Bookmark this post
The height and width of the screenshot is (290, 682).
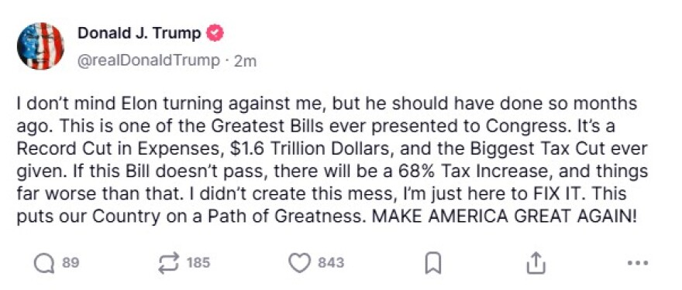click(433, 264)
